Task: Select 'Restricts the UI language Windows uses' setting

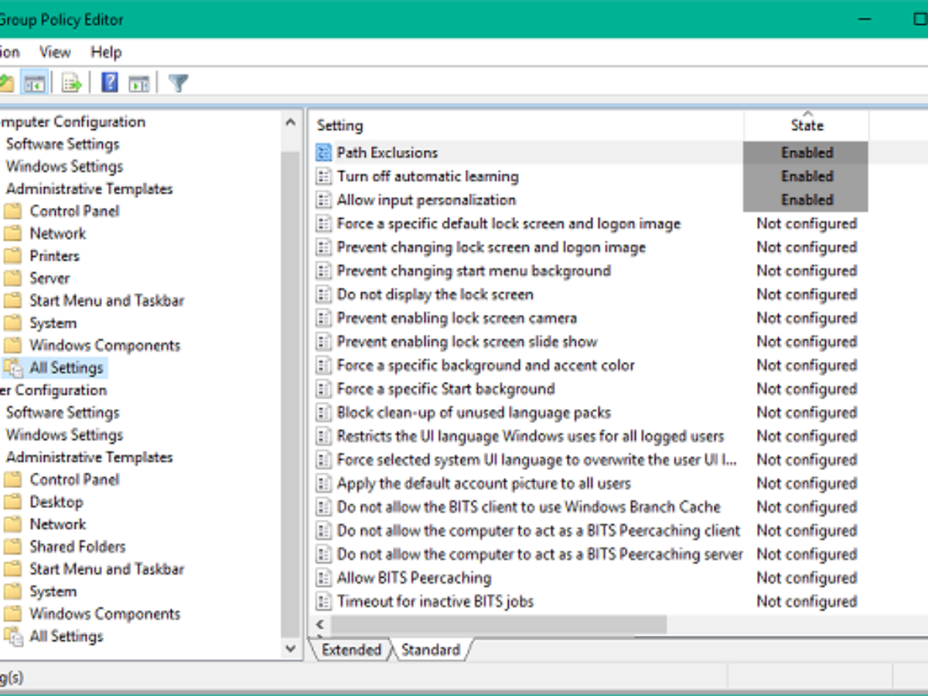Action: tap(531, 436)
